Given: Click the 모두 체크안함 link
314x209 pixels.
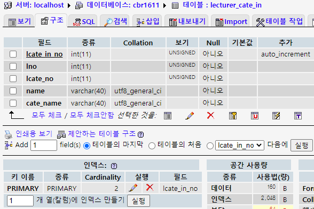Looking at the screenshot, I should [x=92, y=115].
